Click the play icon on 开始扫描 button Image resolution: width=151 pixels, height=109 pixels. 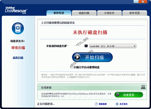pyautogui.click(x=77, y=57)
